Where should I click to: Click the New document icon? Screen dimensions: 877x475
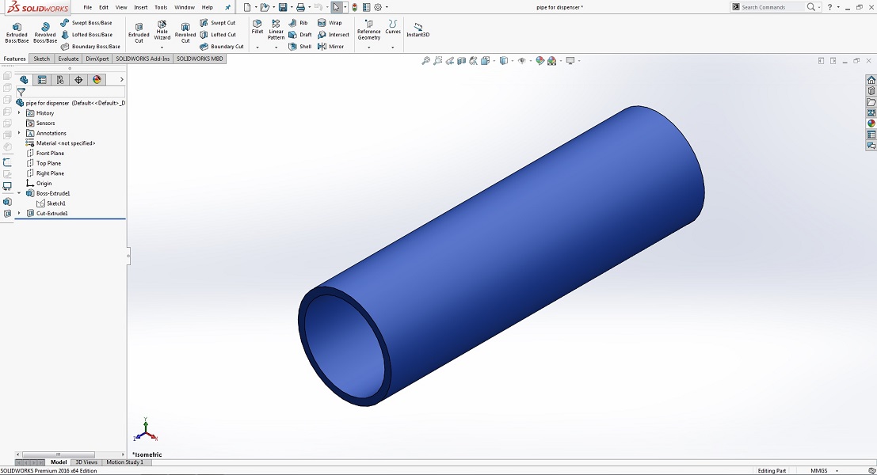coord(247,7)
